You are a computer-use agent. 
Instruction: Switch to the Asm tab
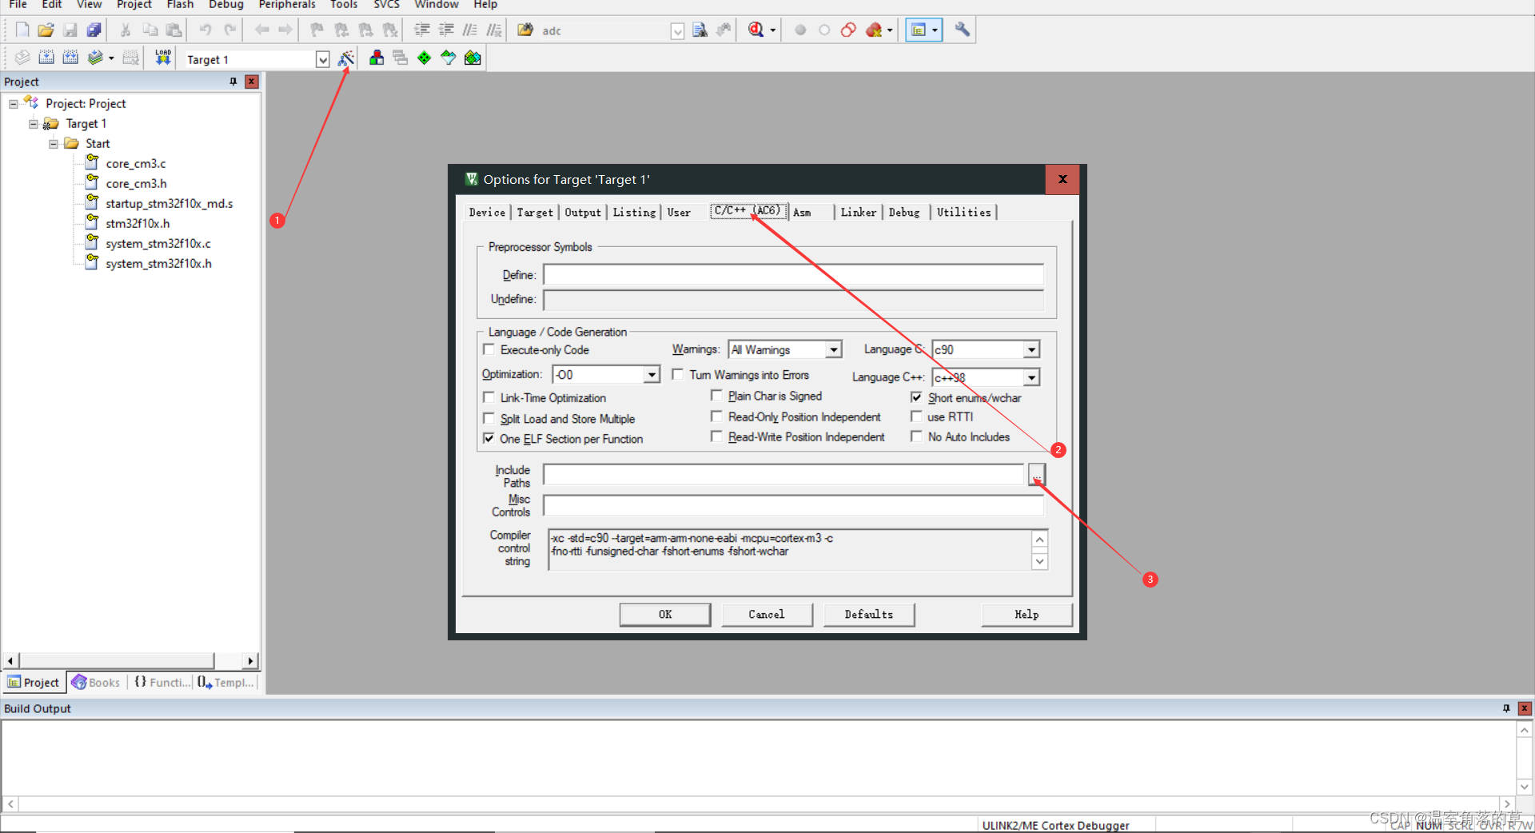point(802,213)
